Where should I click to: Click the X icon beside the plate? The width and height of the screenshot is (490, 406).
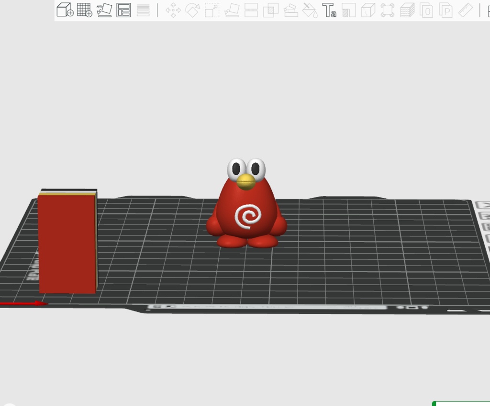483,205
